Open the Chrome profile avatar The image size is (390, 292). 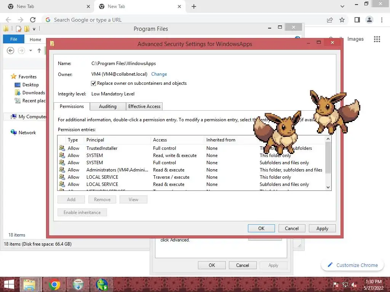click(x=369, y=20)
